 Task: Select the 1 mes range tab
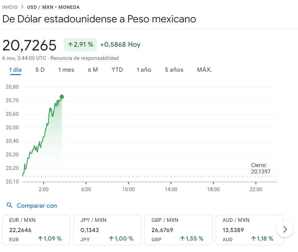pos(66,70)
